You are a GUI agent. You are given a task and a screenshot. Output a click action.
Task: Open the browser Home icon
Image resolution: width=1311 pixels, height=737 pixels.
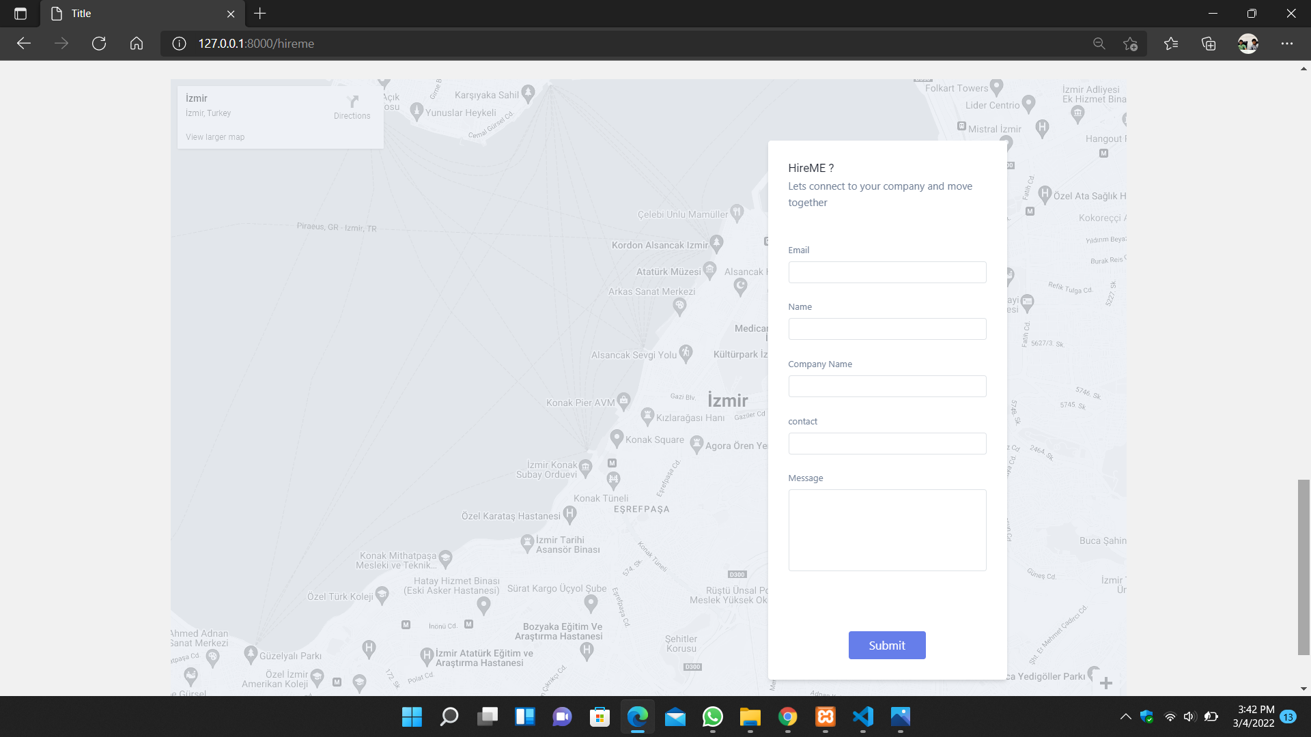click(137, 44)
